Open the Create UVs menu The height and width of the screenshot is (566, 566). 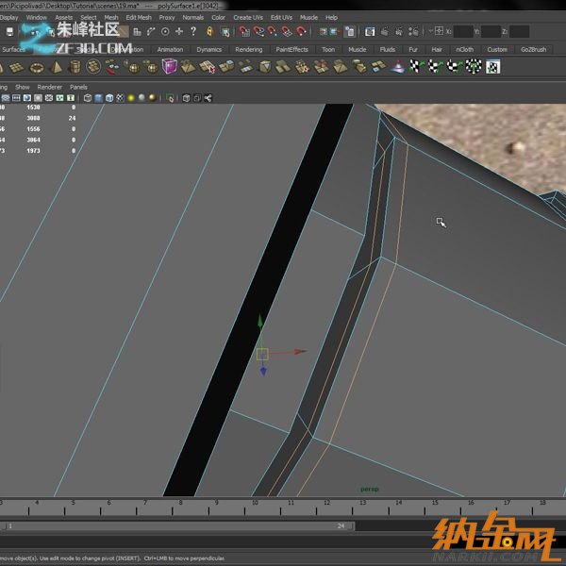pos(248,17)
